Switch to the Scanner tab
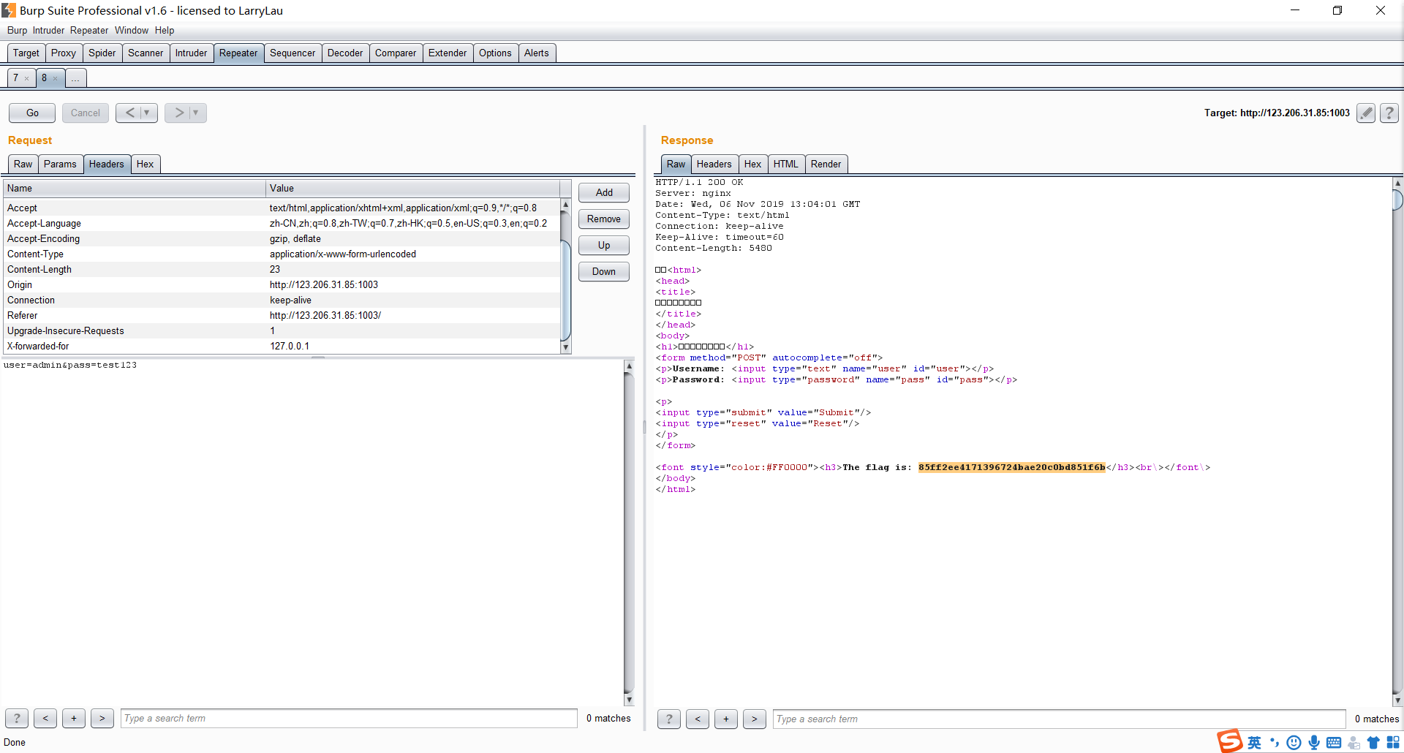 pos(146,53)
